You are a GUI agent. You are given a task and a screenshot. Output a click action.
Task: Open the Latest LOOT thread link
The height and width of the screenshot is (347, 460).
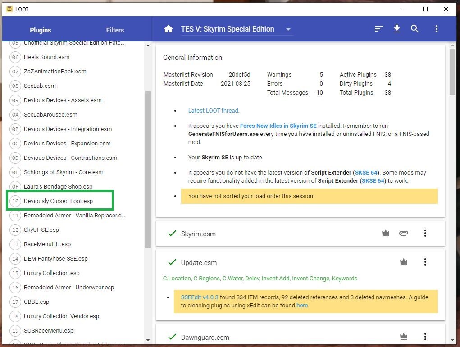pyautogui.click(x=214, y=110)
